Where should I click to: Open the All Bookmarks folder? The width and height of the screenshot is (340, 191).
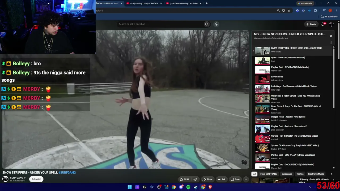[x=329, y=17]
